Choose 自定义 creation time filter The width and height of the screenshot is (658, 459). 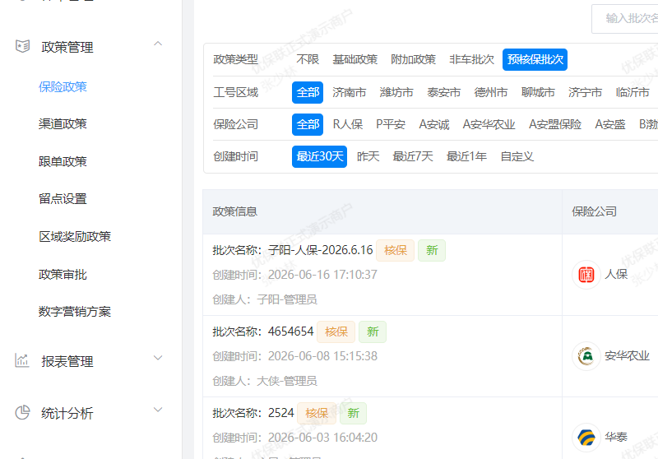[517, 156]
